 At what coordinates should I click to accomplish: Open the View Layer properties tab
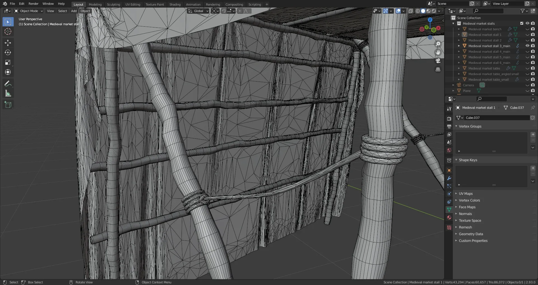(x=449, y=135)
